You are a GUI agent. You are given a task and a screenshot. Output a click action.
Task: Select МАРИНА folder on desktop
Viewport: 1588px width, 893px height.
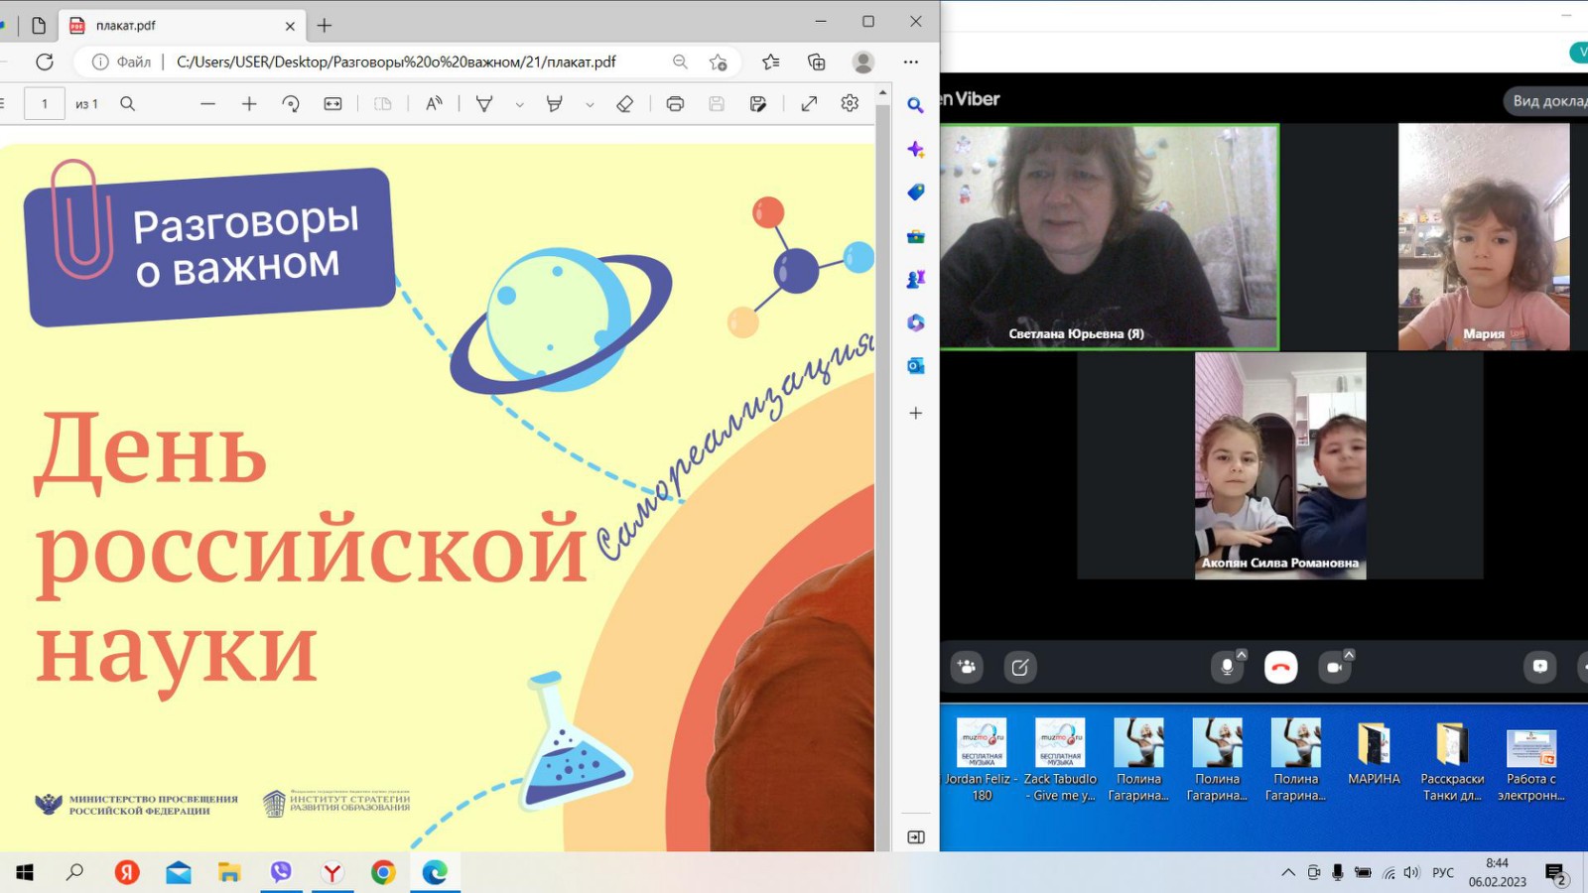coord(1374,753)
